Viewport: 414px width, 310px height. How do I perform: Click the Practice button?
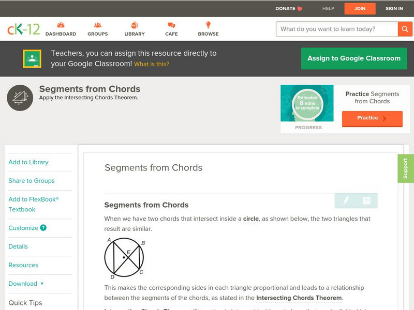point(372,118)
